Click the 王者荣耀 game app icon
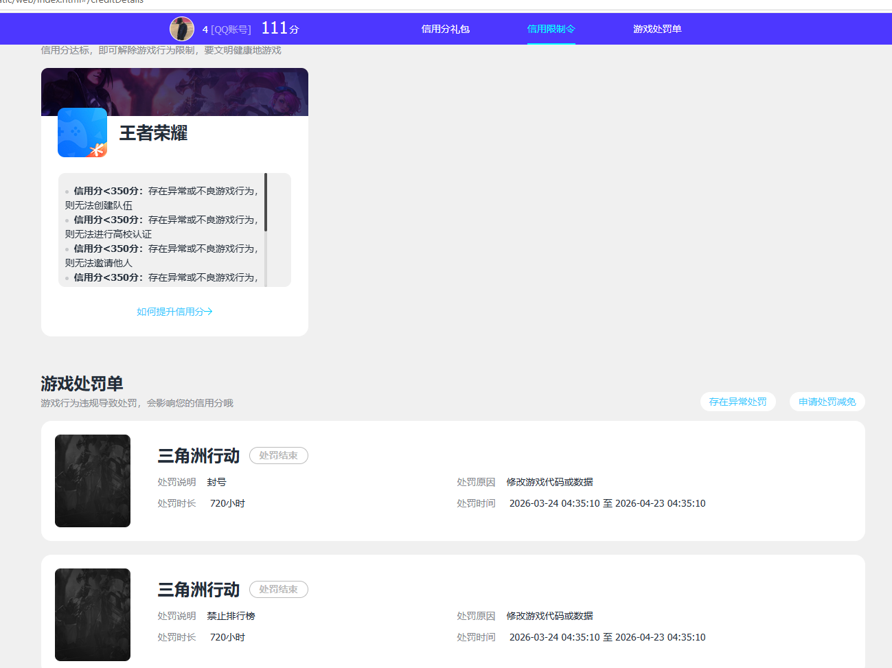The height and width of the screenshot is (668, 892). coord(82,133)
